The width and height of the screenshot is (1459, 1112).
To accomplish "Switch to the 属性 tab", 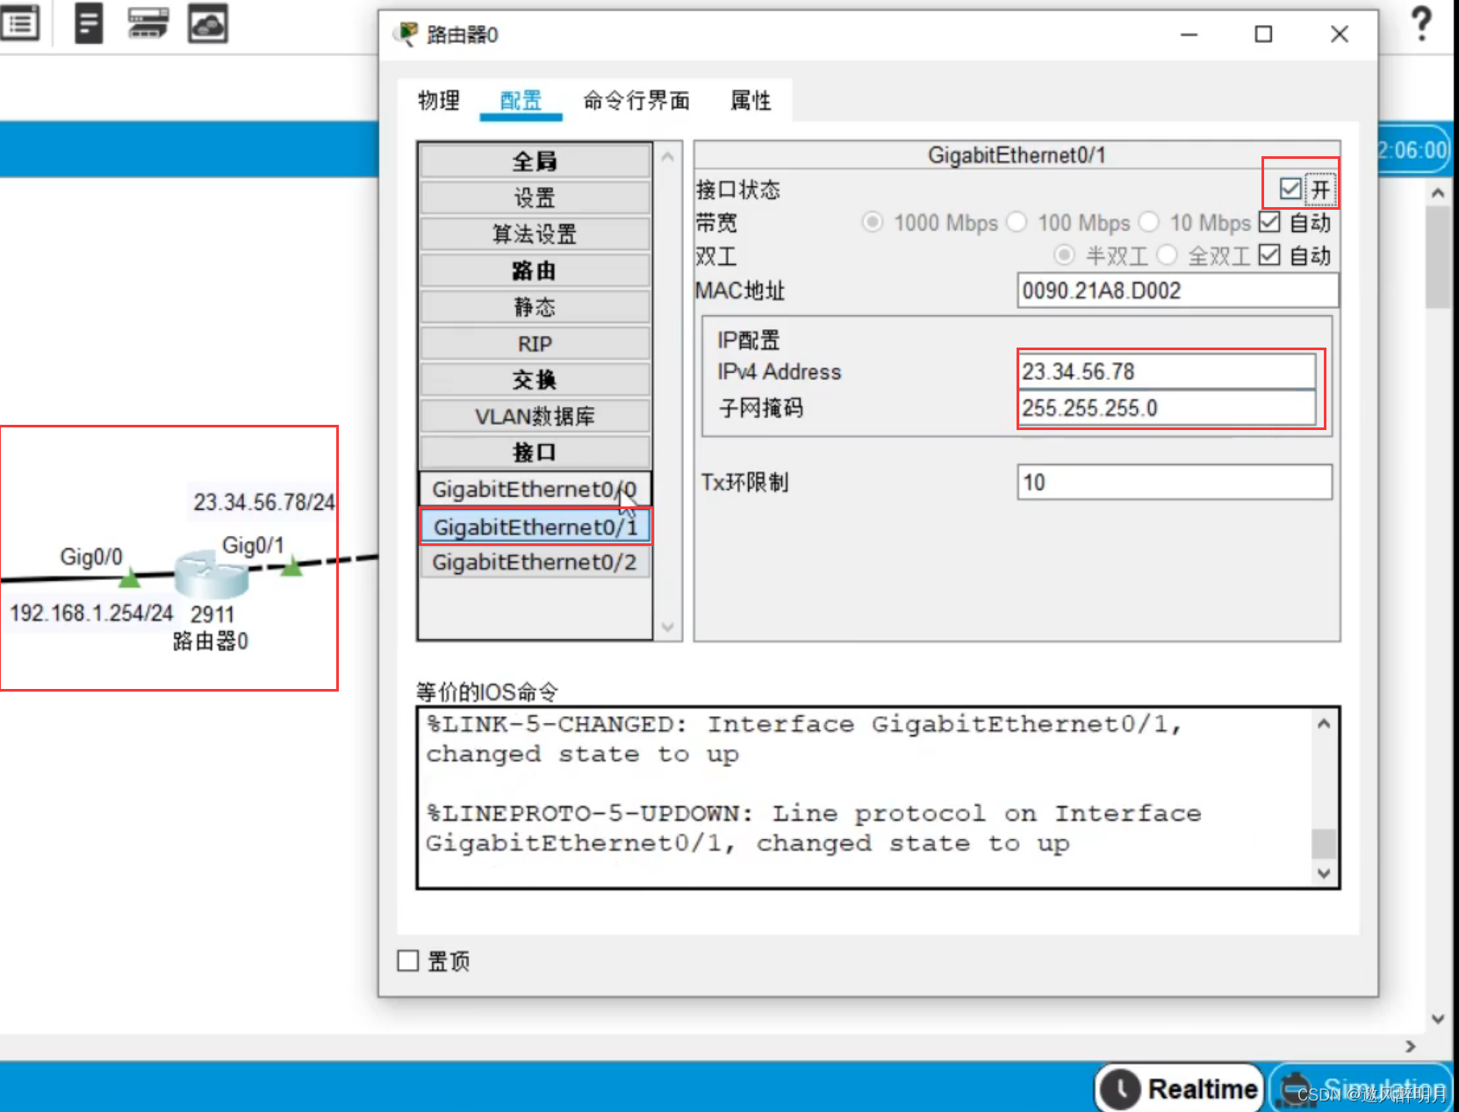I will 751,100.
